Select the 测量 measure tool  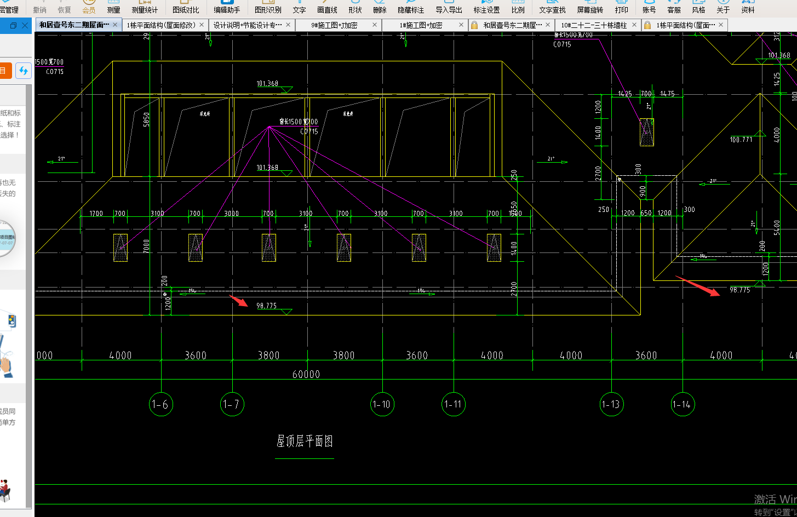113,7
